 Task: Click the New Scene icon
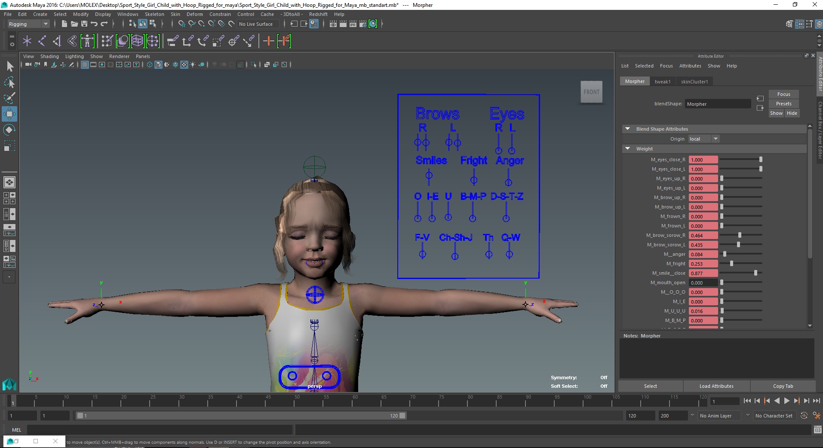pyautogui.click(x=64, y=24)
